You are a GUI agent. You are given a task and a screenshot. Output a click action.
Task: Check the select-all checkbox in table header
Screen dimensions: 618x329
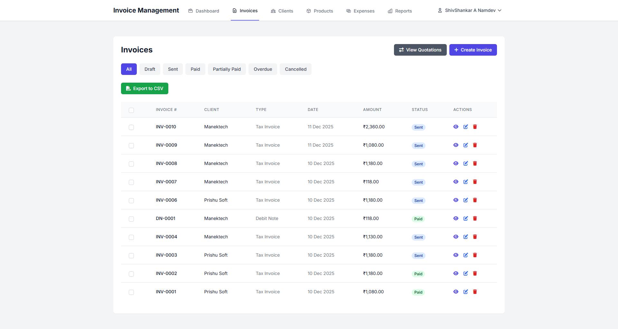[x=131, y=110]
